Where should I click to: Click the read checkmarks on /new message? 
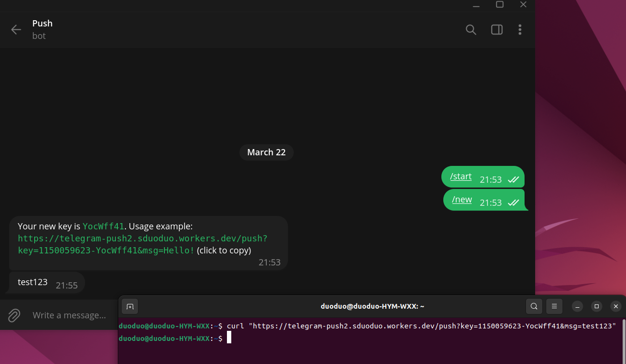click(x=513, y=203)
